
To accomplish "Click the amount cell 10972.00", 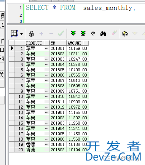I will pos(78,107).
